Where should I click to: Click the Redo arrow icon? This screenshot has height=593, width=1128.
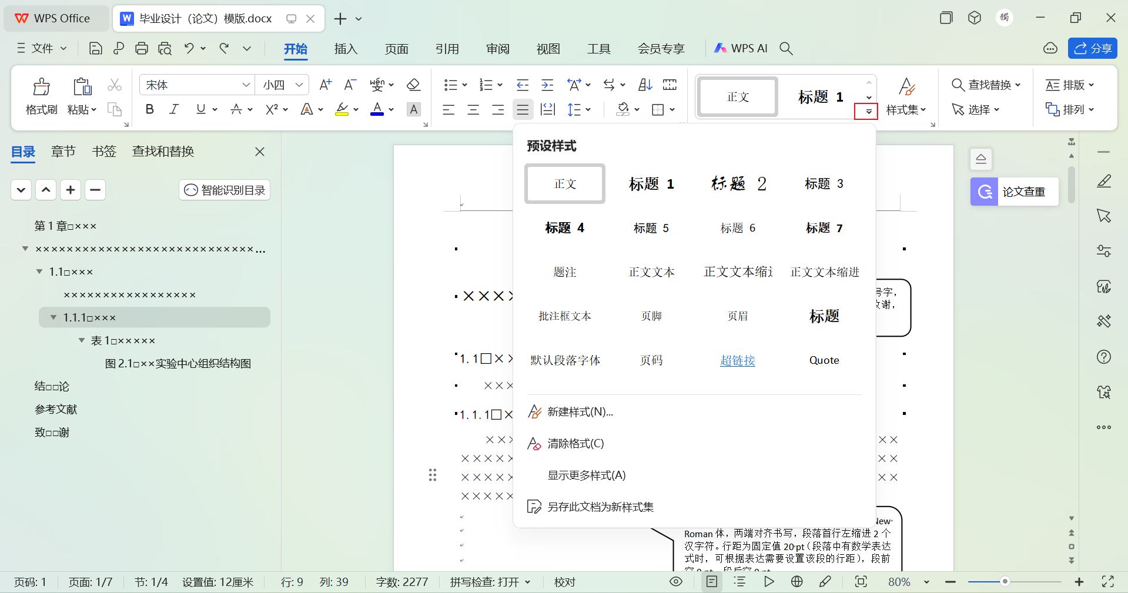224,48
